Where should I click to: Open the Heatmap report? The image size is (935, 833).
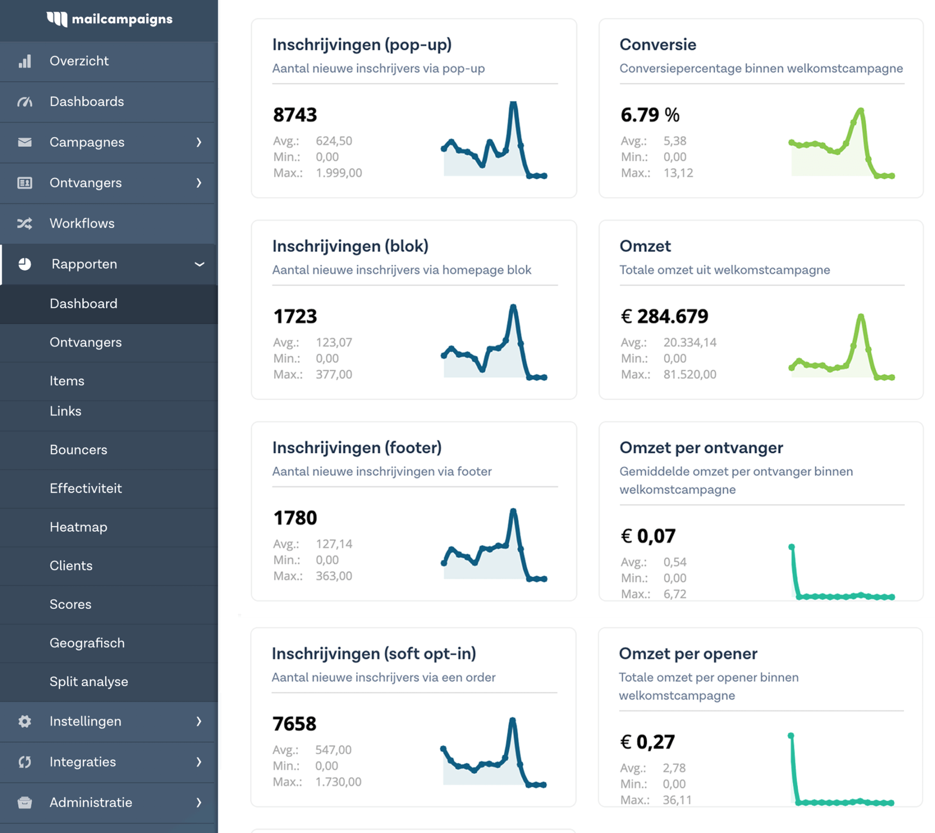[79, 527]
